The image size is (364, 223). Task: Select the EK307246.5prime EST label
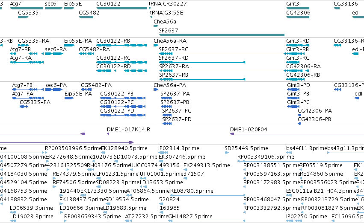182,157
